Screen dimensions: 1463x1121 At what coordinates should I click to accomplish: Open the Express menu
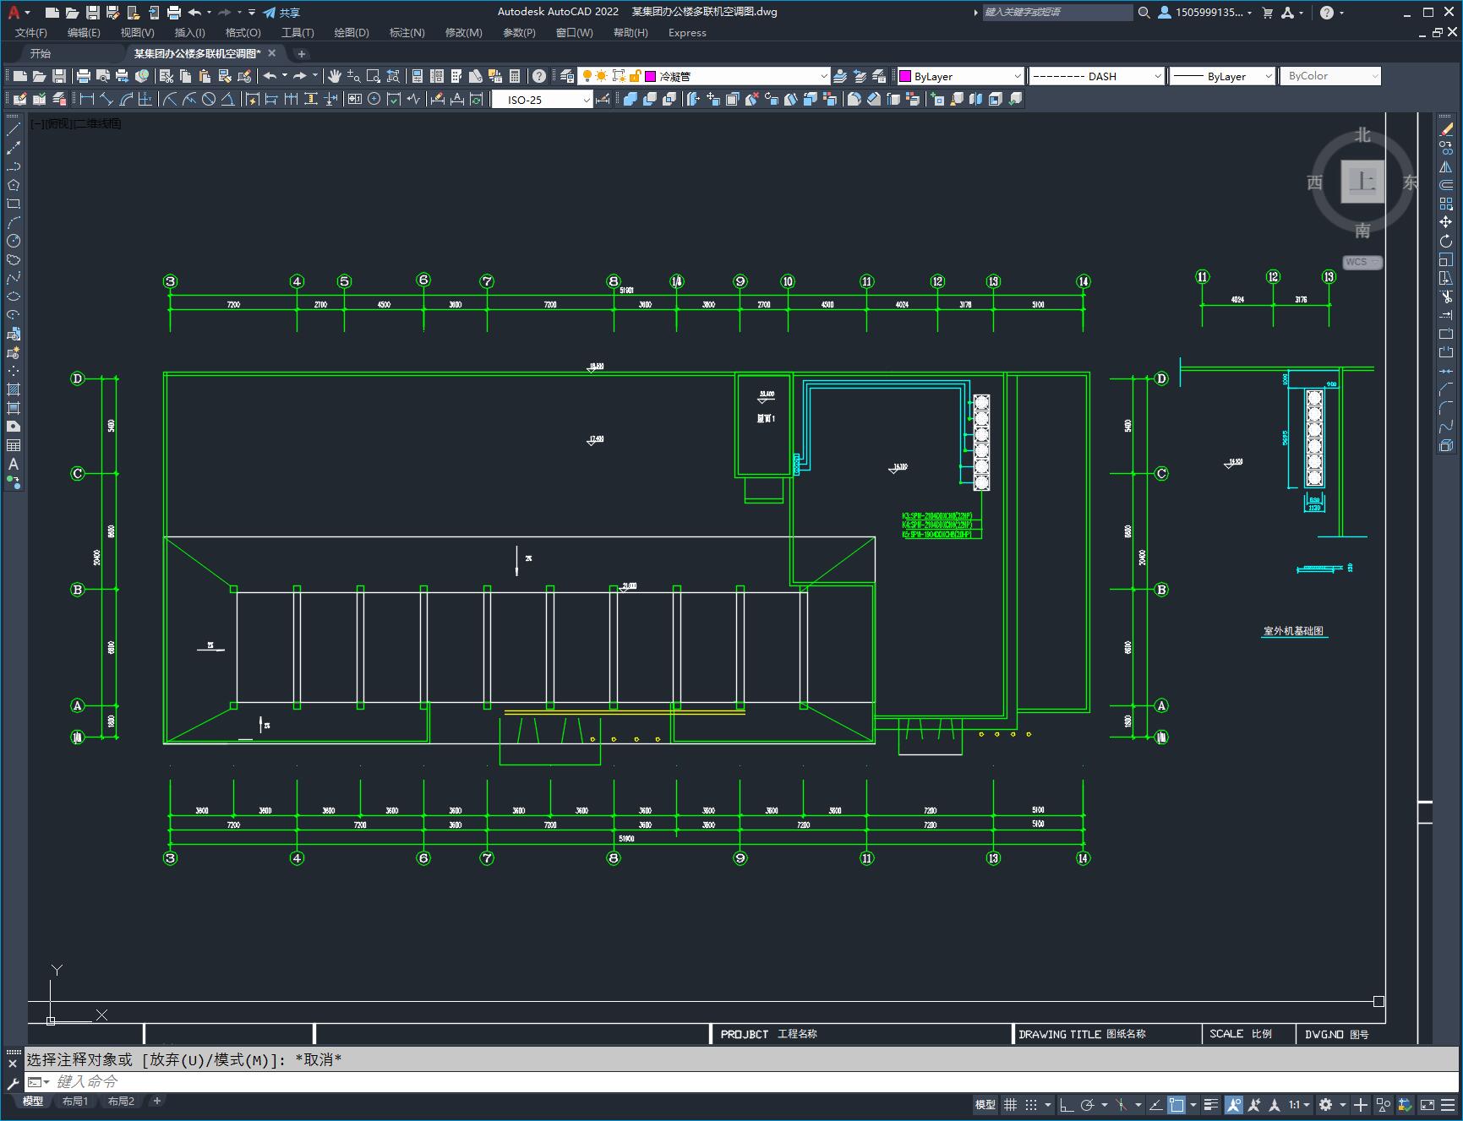point(687,33)
